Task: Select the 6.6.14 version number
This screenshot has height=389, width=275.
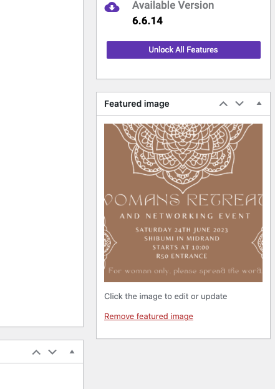Action: 147,21
